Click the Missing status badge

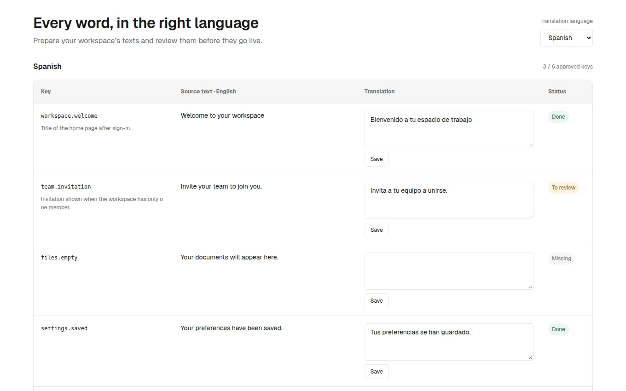562,259
